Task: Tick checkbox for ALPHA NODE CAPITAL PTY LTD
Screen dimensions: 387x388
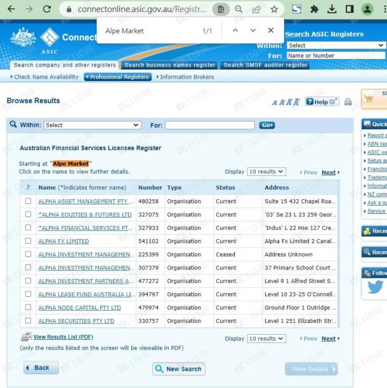Action: pyautogui.click(x=29, y=308)
